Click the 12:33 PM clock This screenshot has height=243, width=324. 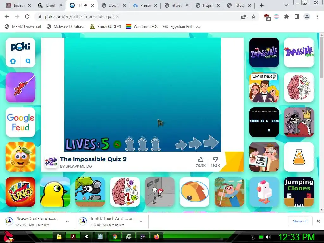[x=297, y=237]
